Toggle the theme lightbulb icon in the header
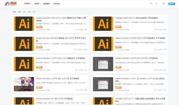Viewport: 179px width, 105px height. coord(151,4)
